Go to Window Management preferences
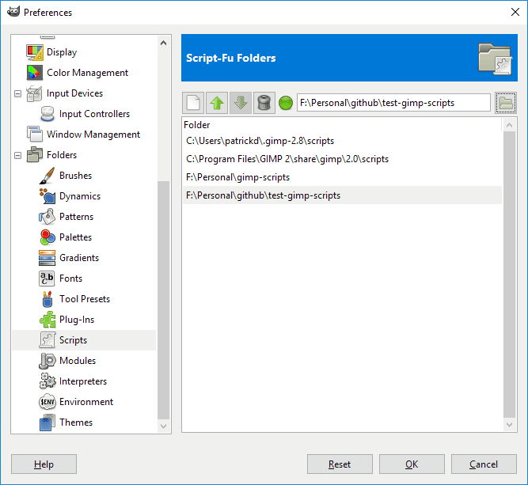Image resolution: width=528 pixels, height=485 pixels. (x=93, y=135)
